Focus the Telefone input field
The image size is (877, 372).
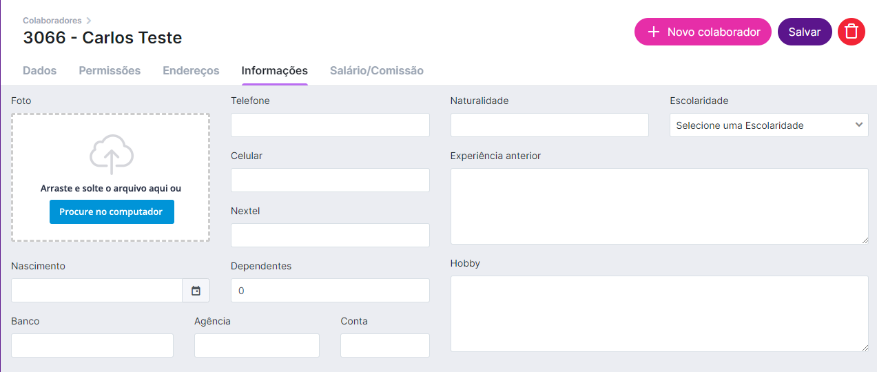pos(330,125)
